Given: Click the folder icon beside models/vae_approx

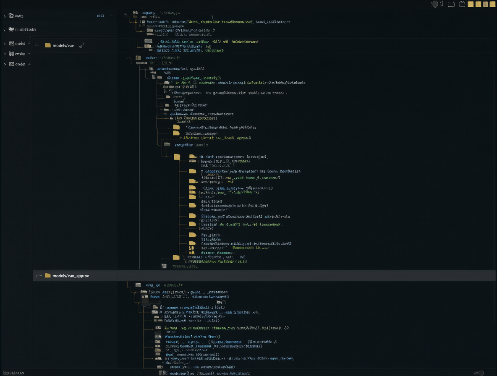Looking at the screenshot, I should point(48,276).
